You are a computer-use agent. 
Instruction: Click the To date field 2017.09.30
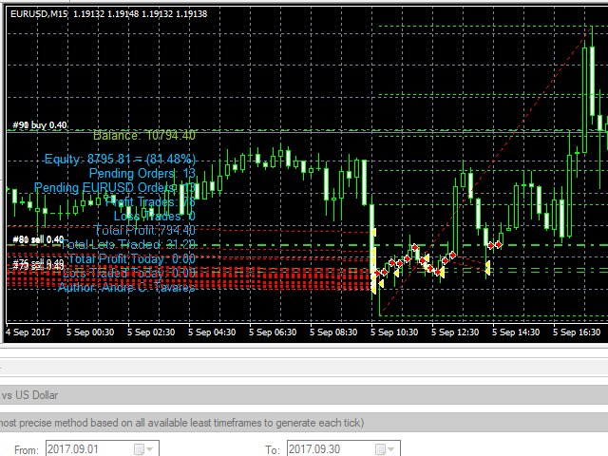click(344, 449)
